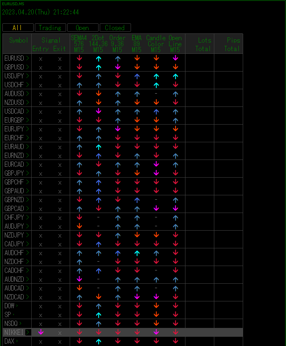Click the Open Line arrow for GBPCAD
This screenshot has width=286, height=346.
coord(175,208)
